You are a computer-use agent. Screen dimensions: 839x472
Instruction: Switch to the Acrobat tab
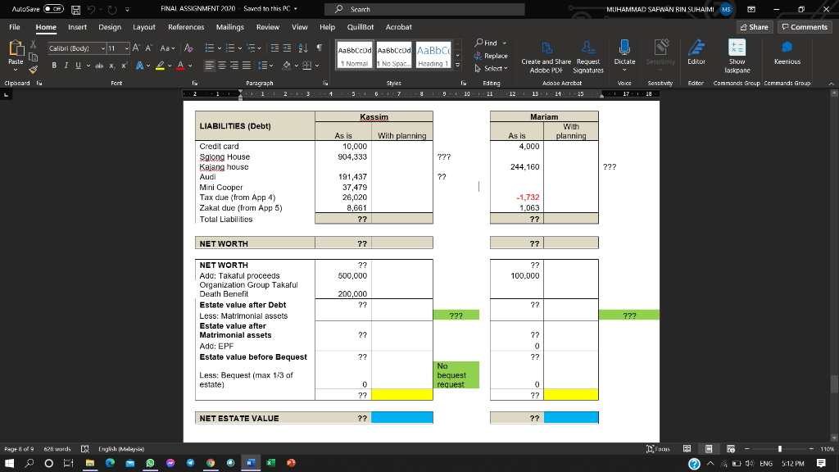(399, 27)
